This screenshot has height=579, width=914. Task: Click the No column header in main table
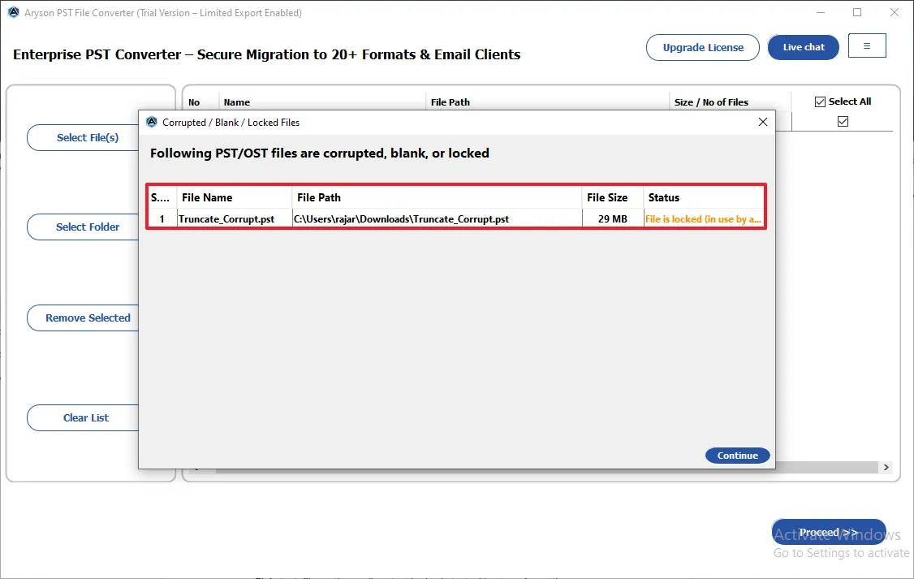[201, 102]
